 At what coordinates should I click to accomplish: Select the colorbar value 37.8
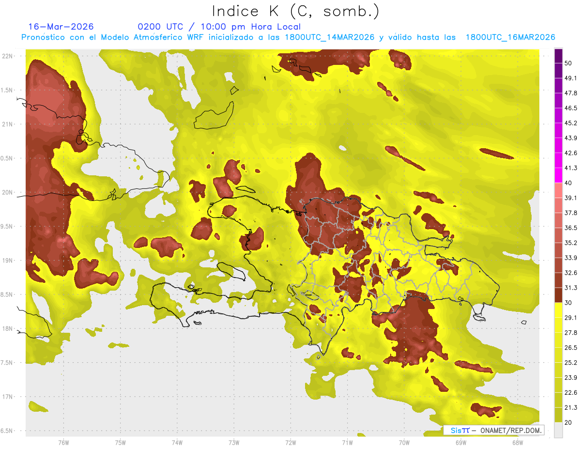pyautogui.click(x=571, y=213)
